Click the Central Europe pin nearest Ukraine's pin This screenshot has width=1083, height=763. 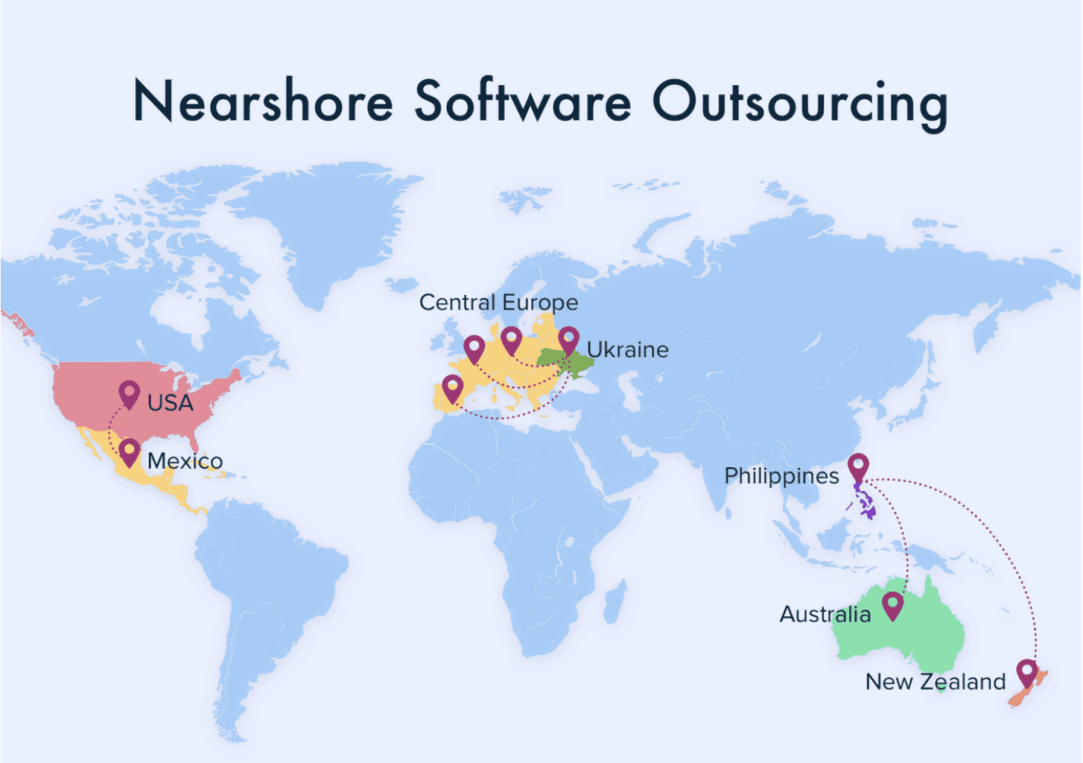(x=511, y=341)
